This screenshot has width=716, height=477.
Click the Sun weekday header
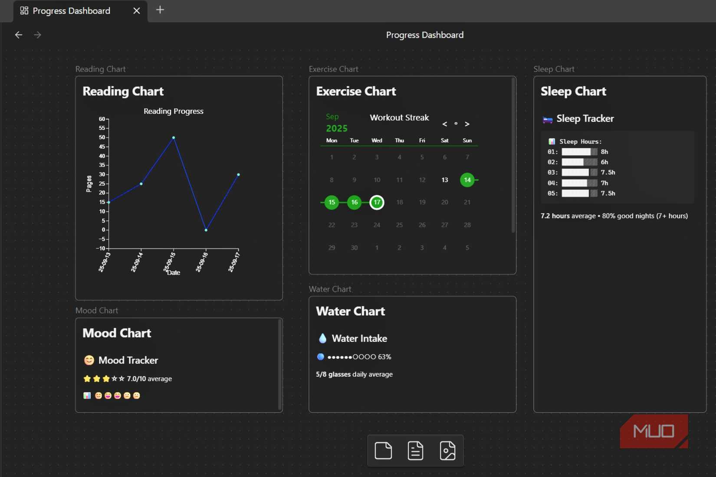pos(467,140)
